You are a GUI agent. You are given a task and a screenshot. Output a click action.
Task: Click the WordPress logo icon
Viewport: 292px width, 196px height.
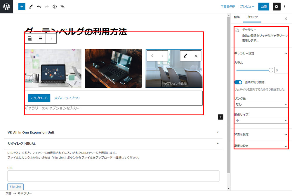(x=7, y=7)
